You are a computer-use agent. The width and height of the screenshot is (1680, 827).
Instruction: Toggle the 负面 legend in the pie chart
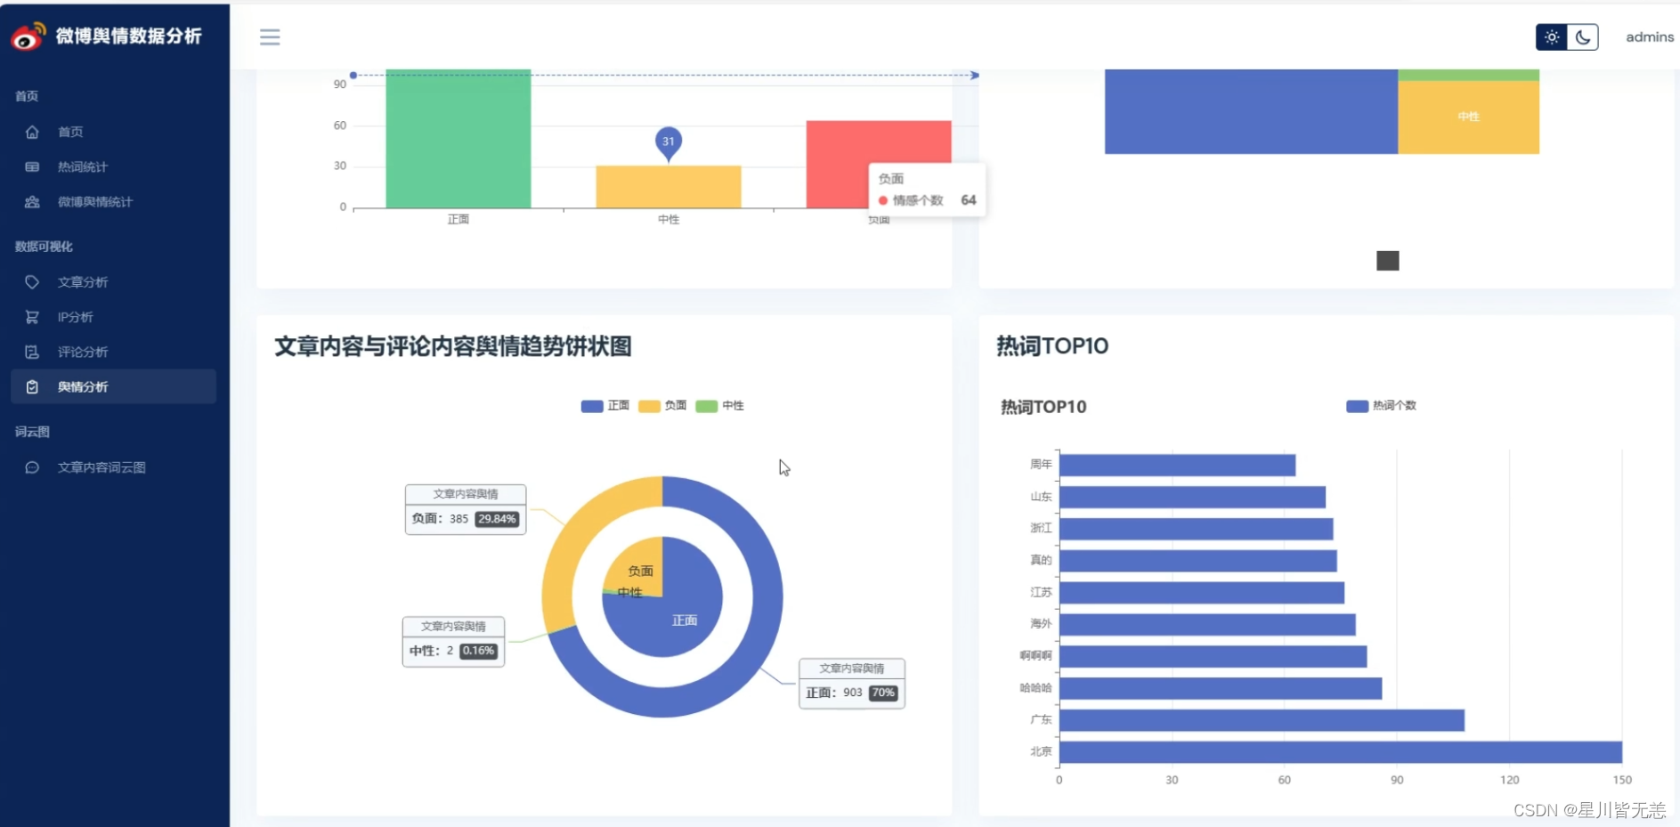pyautogui.click(x=663, y=406)
